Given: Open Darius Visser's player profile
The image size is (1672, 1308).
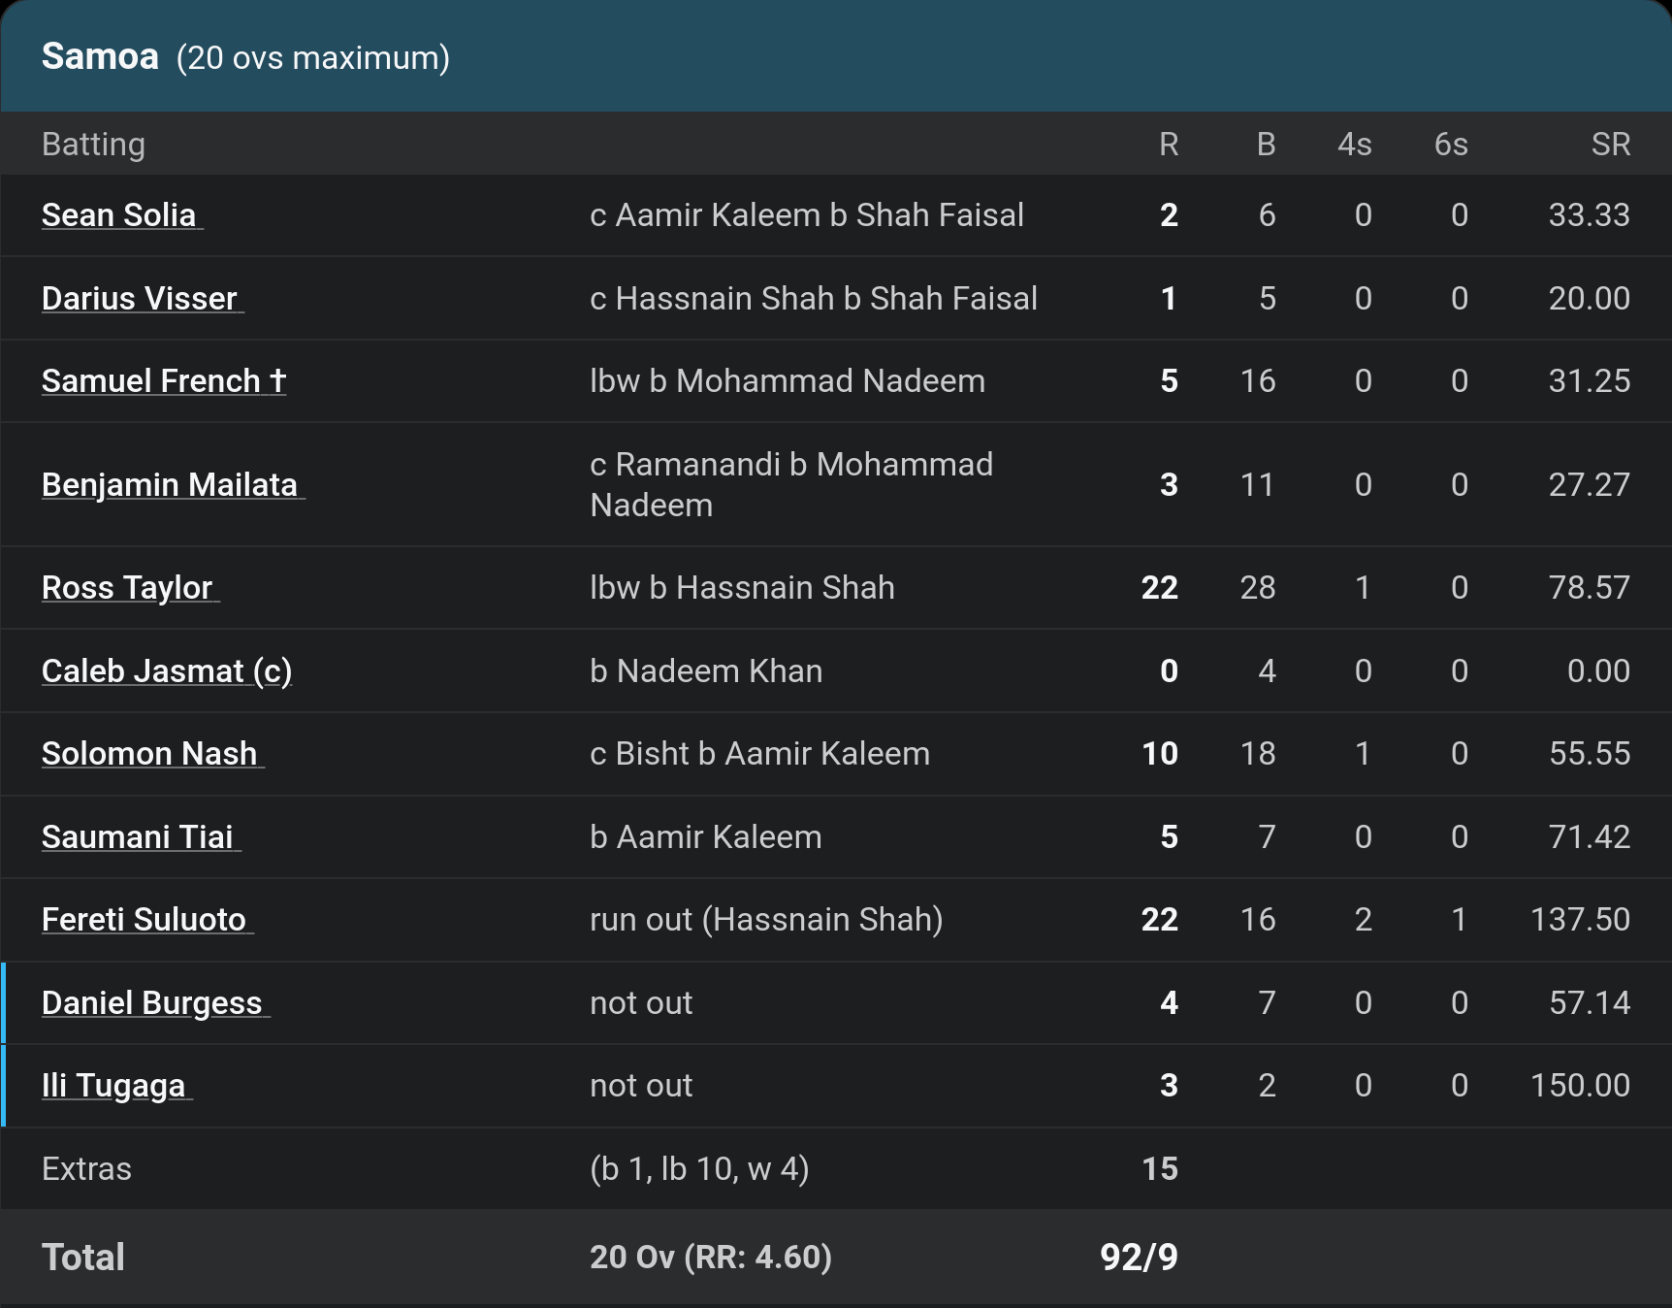Looking at the screenshot, I should (x=142, y=298).
